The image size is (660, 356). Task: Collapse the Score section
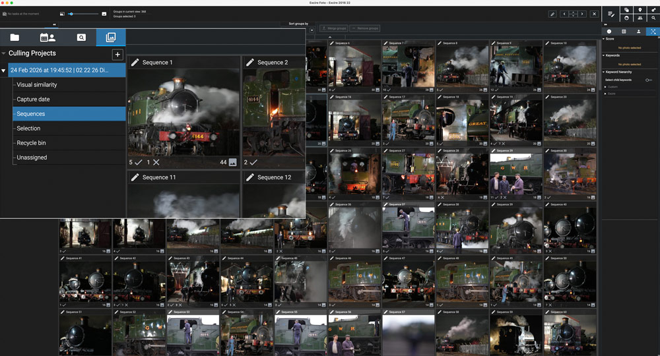pyautogui.click(x=604, y=39)
